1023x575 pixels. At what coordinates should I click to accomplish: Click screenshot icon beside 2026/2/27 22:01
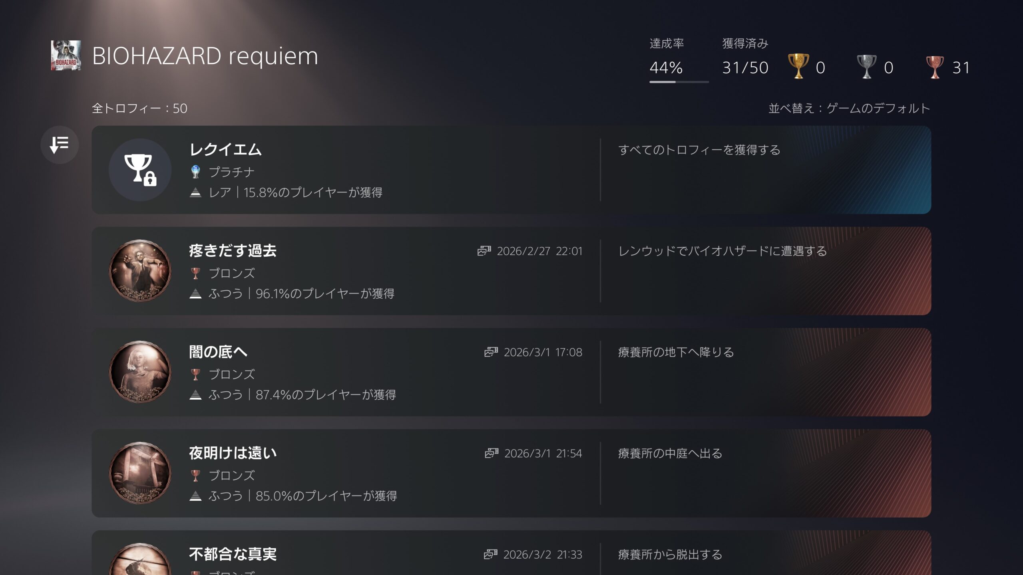tap(484, 251)
